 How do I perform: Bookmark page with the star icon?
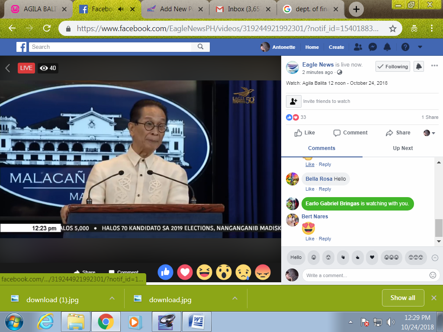392,29
